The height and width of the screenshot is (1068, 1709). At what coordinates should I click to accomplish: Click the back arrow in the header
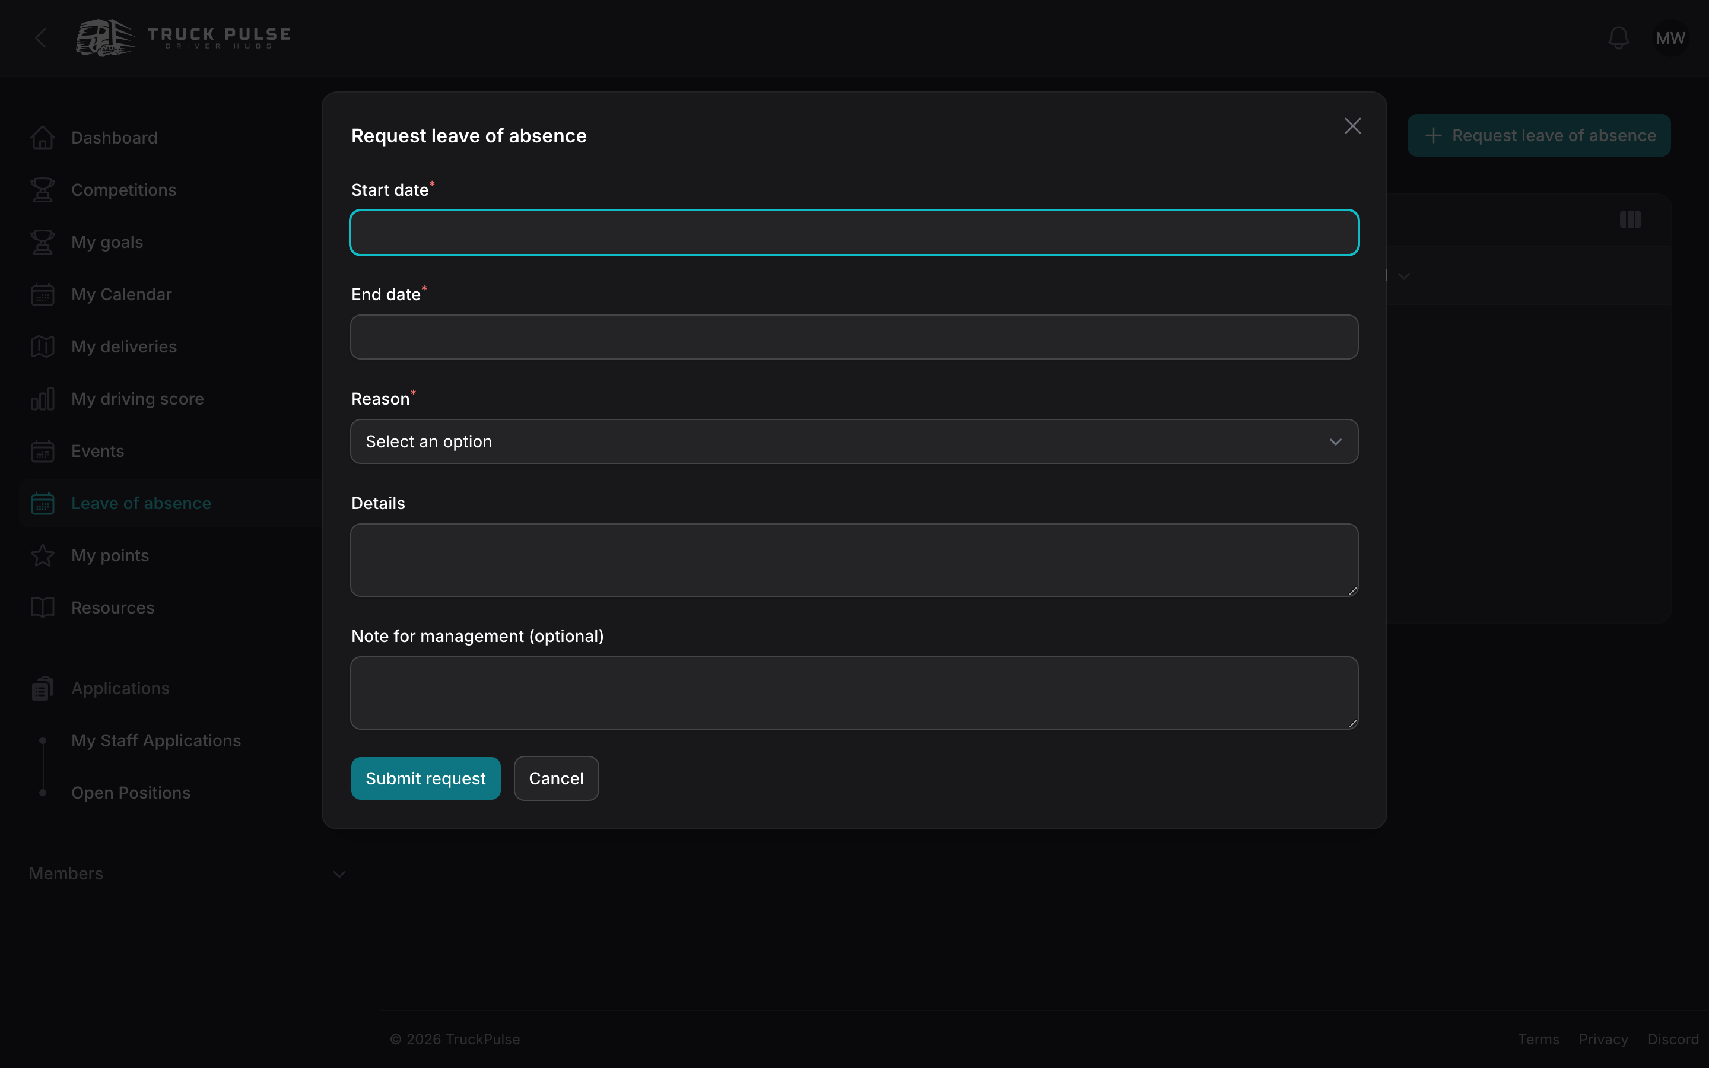(x=41, y=38)
